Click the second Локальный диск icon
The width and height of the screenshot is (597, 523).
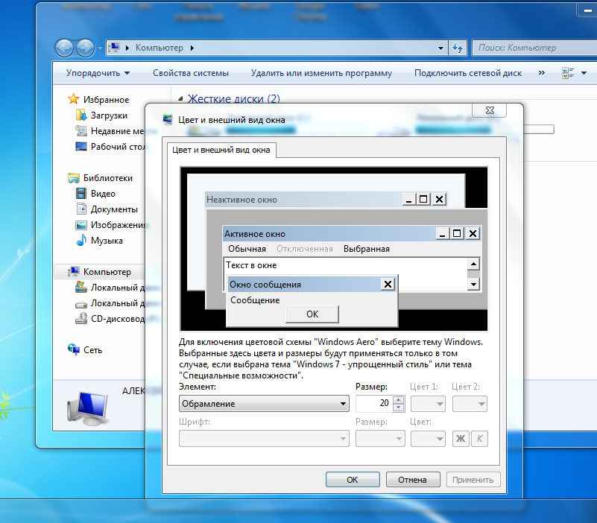(81, 304)
